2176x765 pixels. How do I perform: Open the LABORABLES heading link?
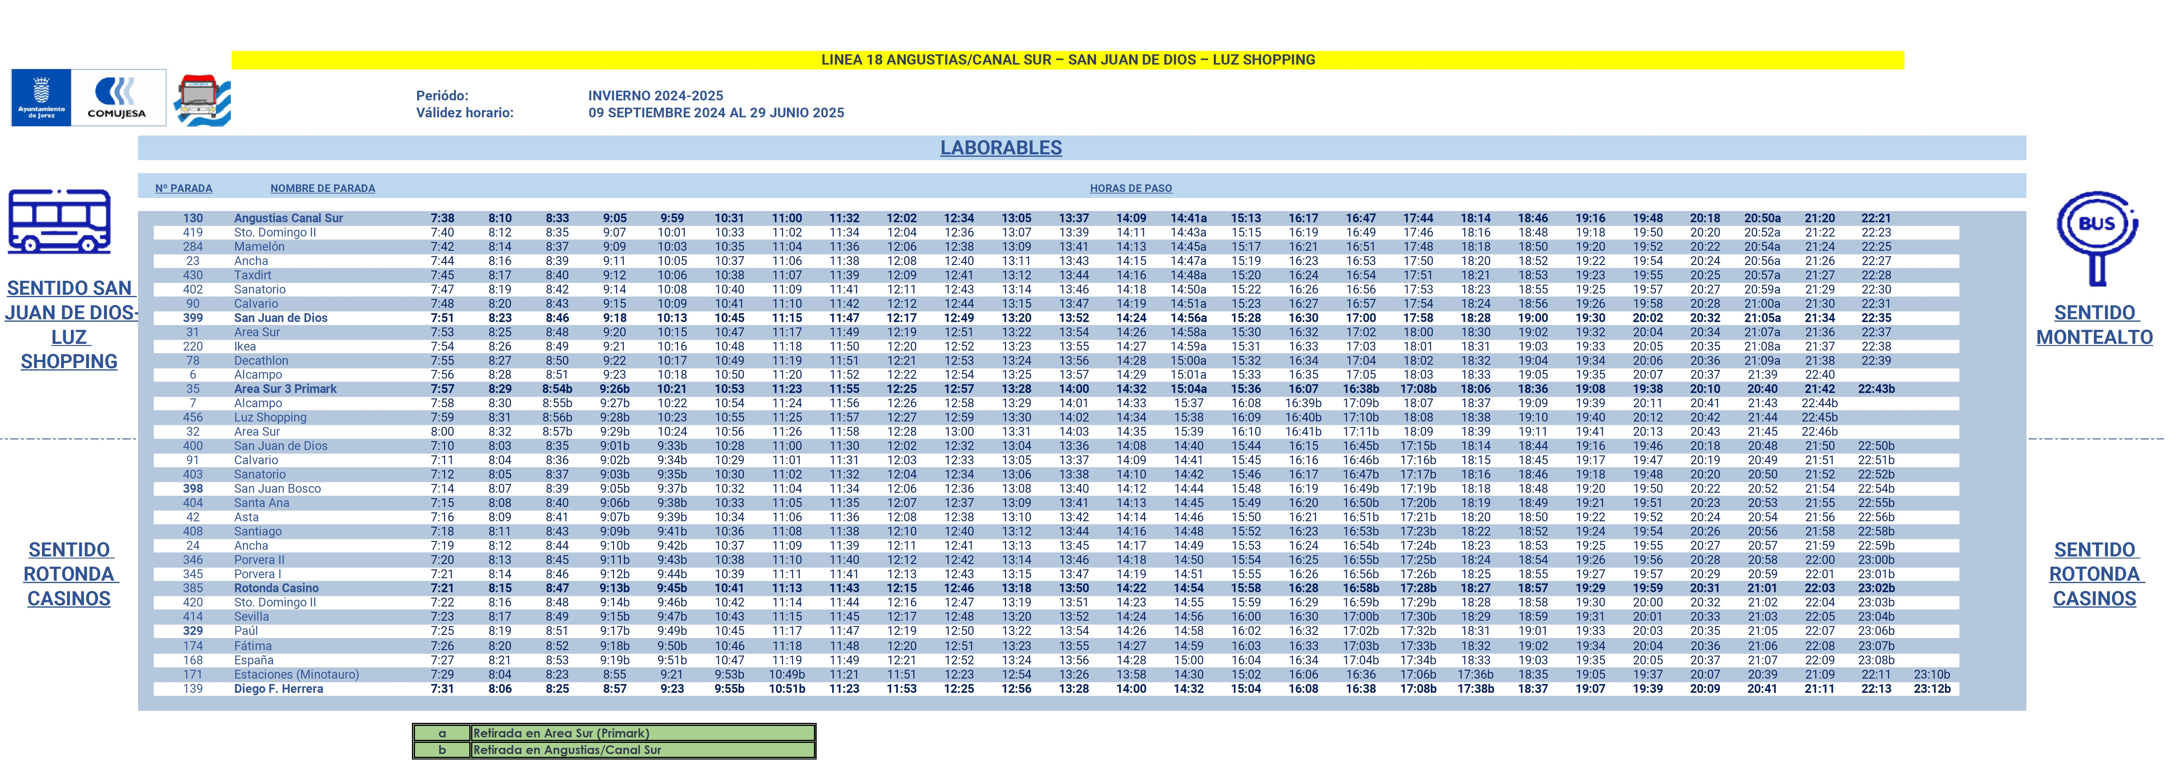[1001, 148]
